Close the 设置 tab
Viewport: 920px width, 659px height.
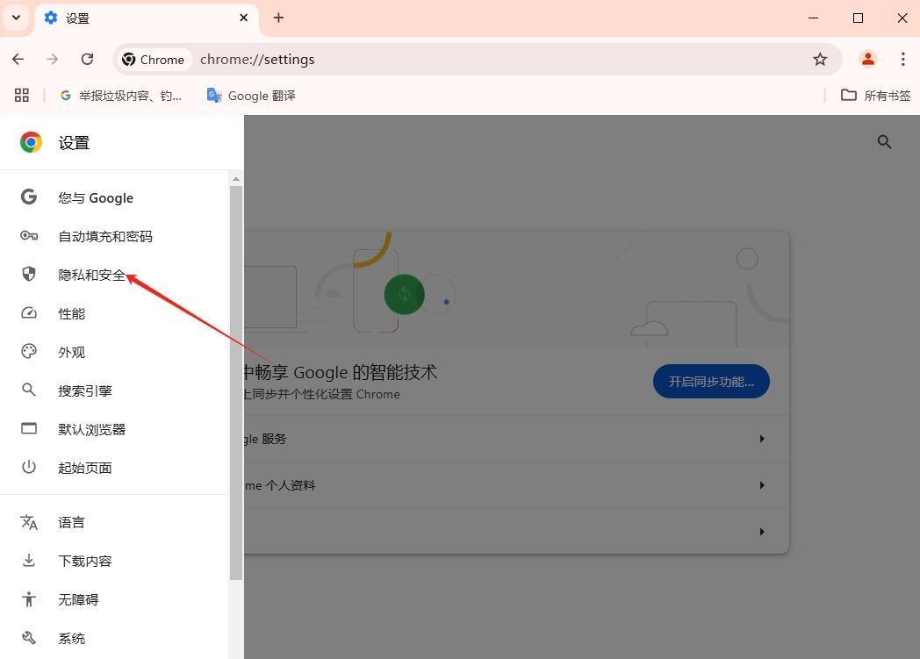[243, 18]
